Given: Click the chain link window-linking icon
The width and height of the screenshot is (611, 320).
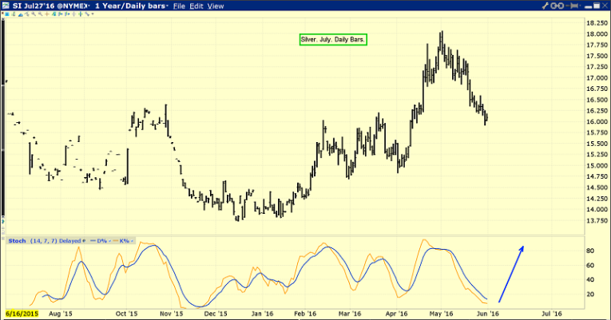Looking at the screenshot, I should tap(557, 6).
